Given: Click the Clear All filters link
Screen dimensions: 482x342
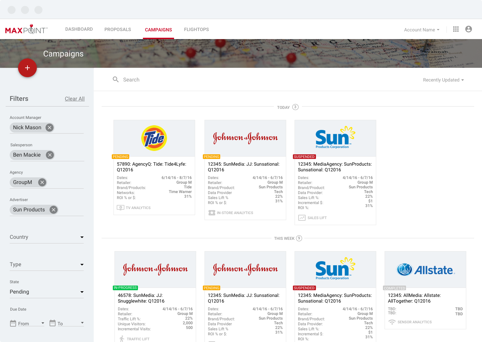Looking at the screenshot, I should 75,99.
